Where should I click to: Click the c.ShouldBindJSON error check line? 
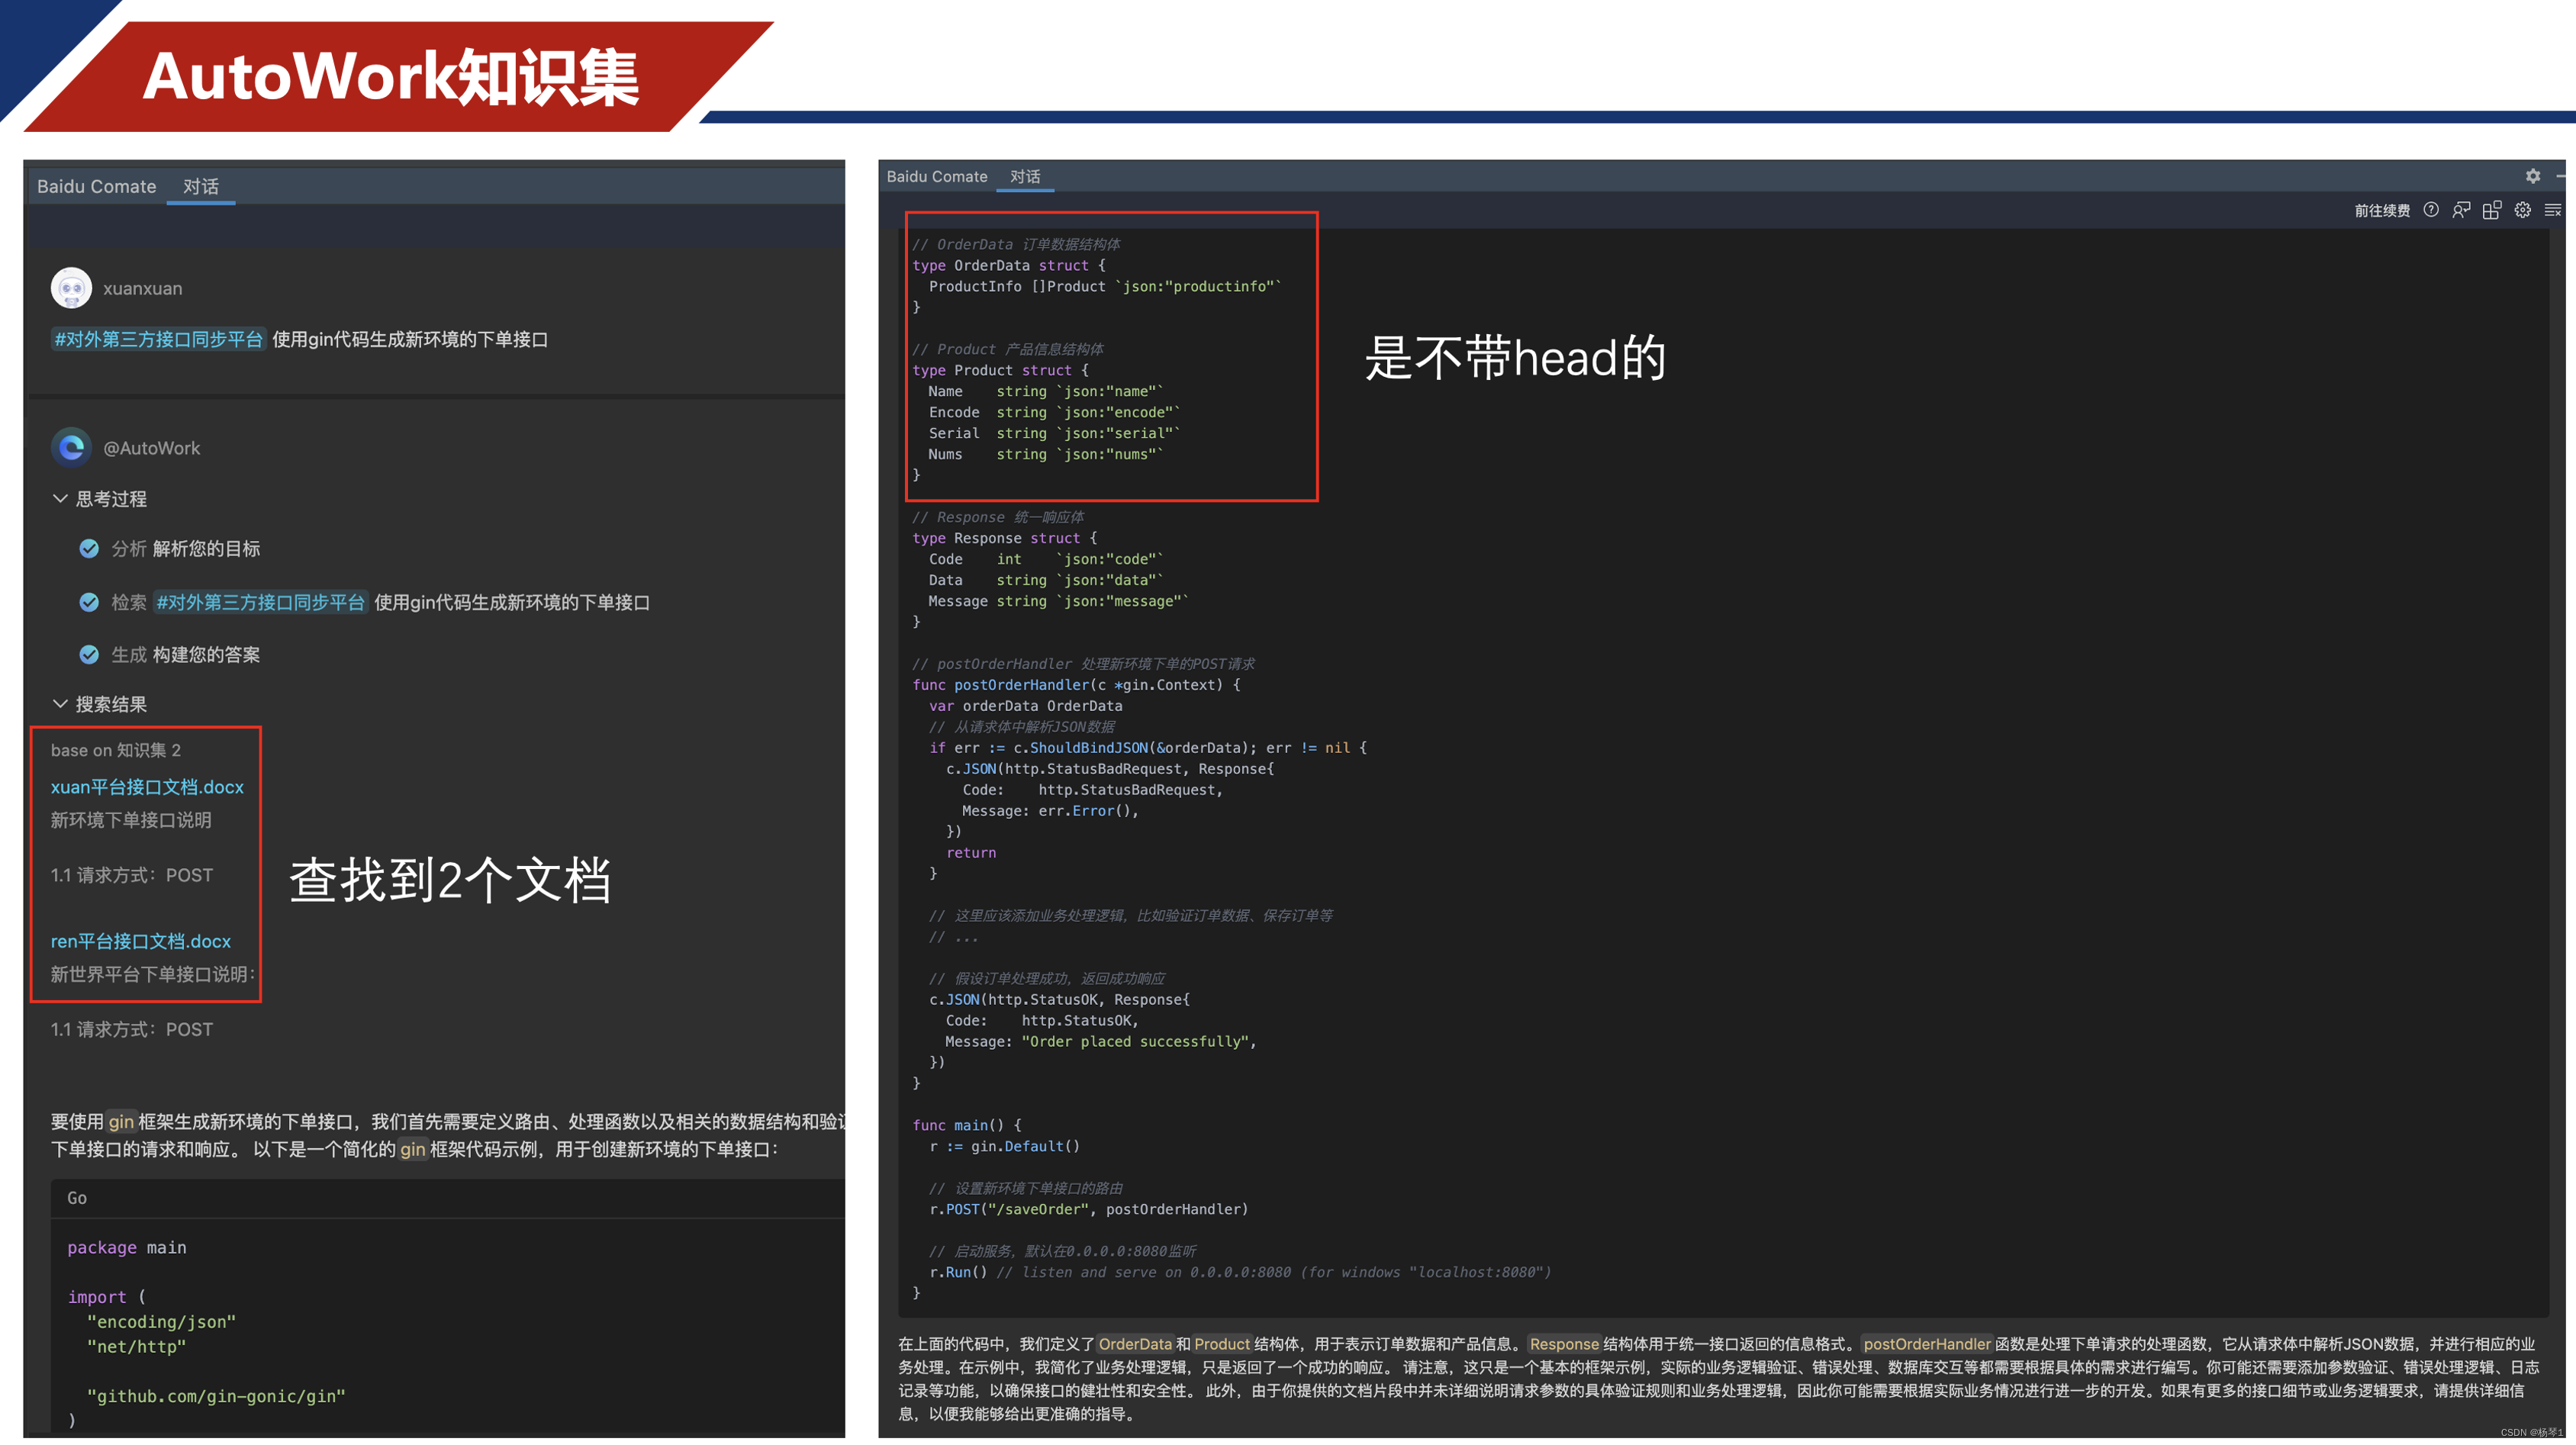tap(1148, 748)
